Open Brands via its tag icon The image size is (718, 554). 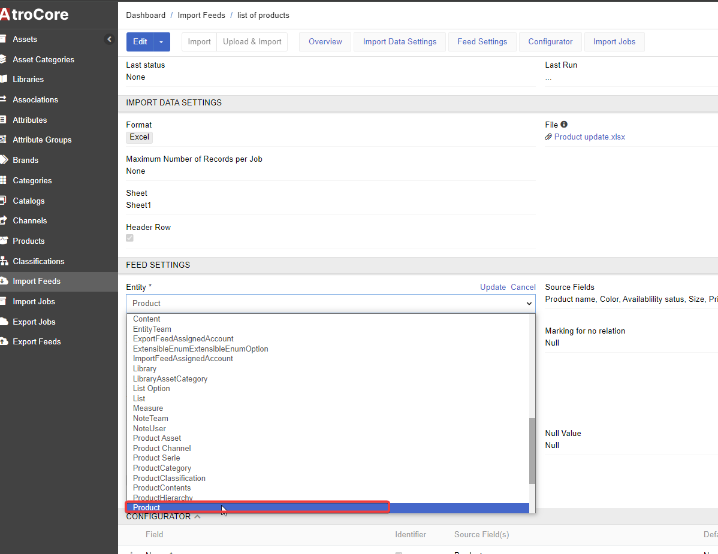point(4,160)
